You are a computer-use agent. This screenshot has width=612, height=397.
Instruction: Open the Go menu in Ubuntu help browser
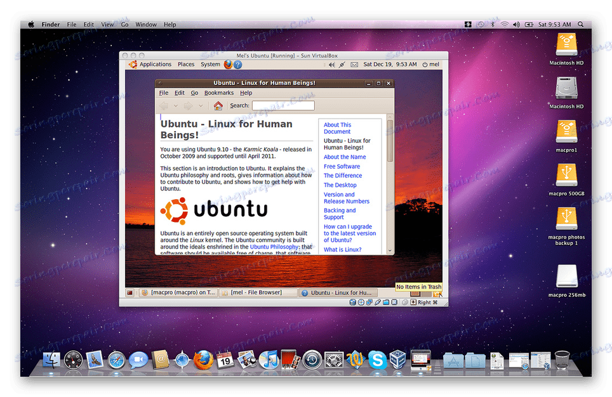194,93
